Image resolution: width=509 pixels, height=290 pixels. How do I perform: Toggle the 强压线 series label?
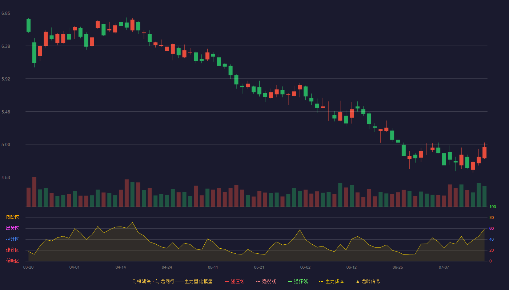click(x=237, y=281)
